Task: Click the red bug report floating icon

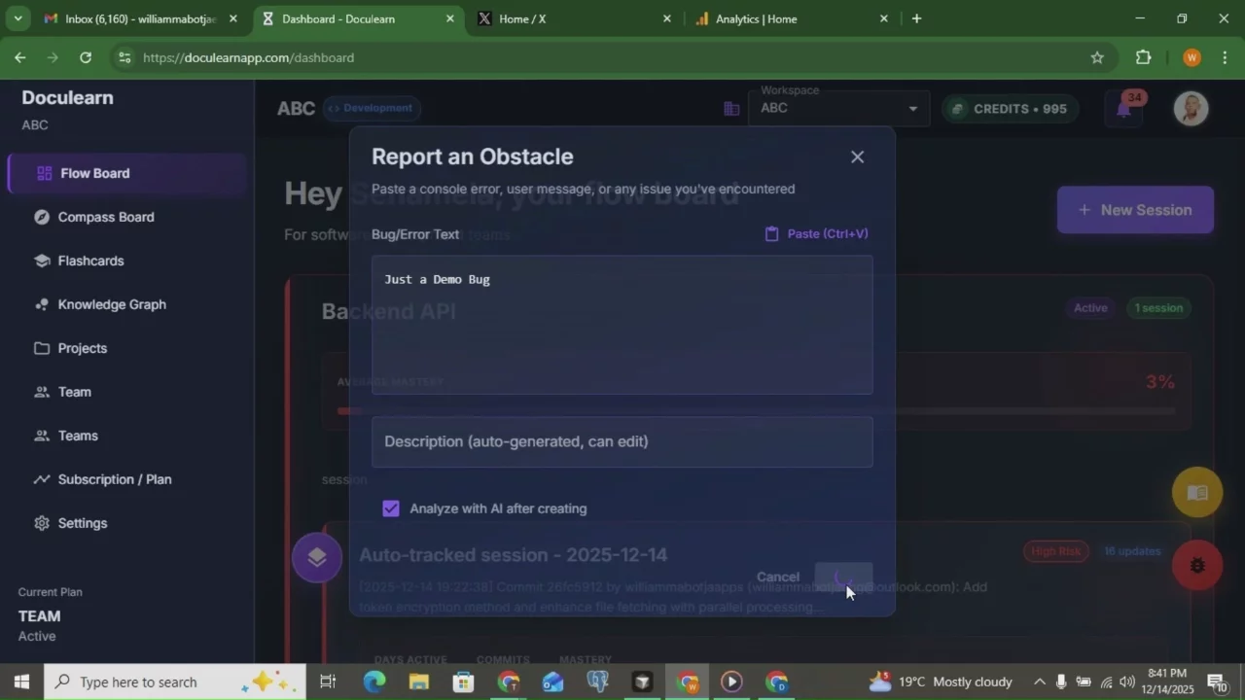Action: (1196, 565)
